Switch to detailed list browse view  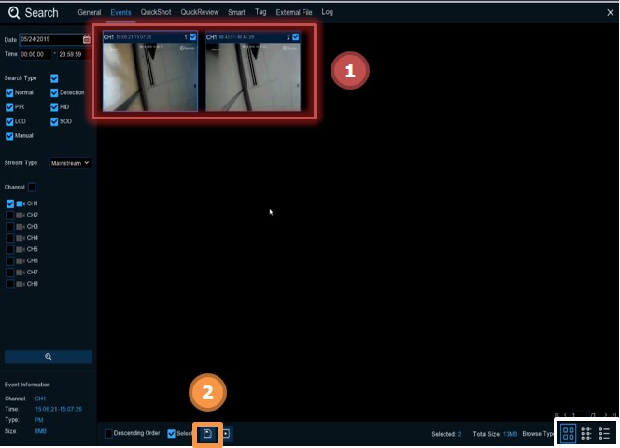[586, 433]
